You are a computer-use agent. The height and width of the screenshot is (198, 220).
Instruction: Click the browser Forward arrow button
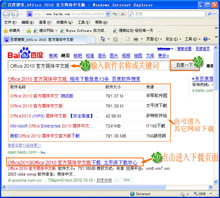[x=15, y=14]
